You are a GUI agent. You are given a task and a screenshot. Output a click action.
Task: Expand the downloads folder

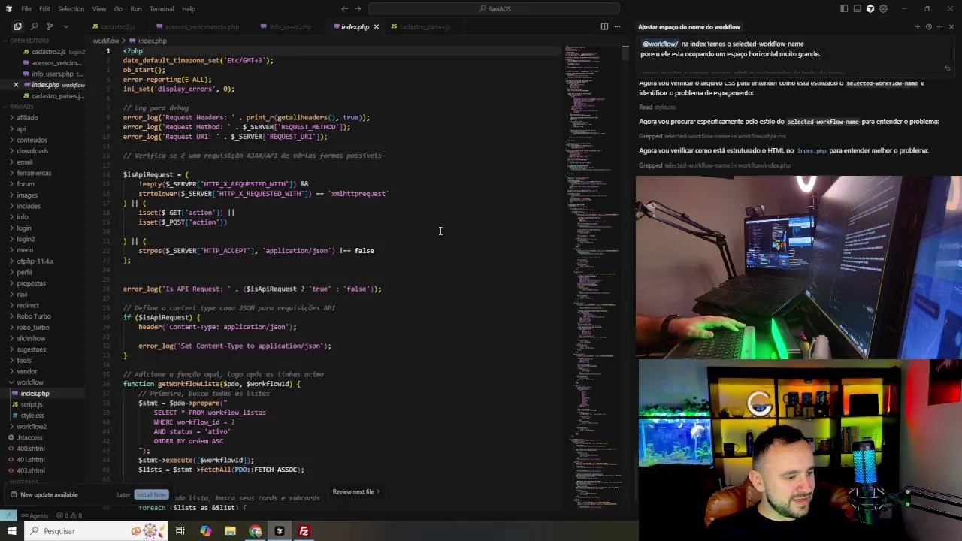tap(32, 151)
